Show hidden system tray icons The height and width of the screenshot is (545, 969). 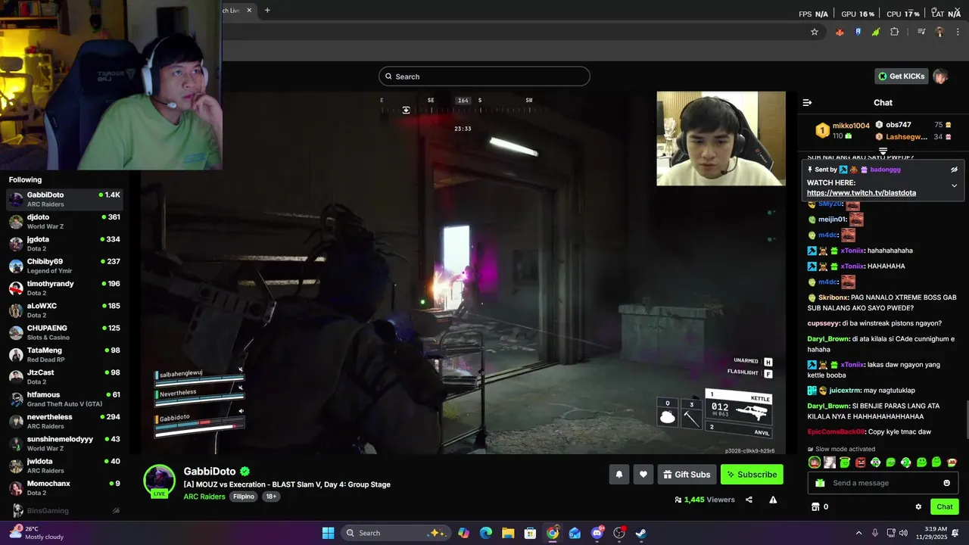(x=858, y=533)
